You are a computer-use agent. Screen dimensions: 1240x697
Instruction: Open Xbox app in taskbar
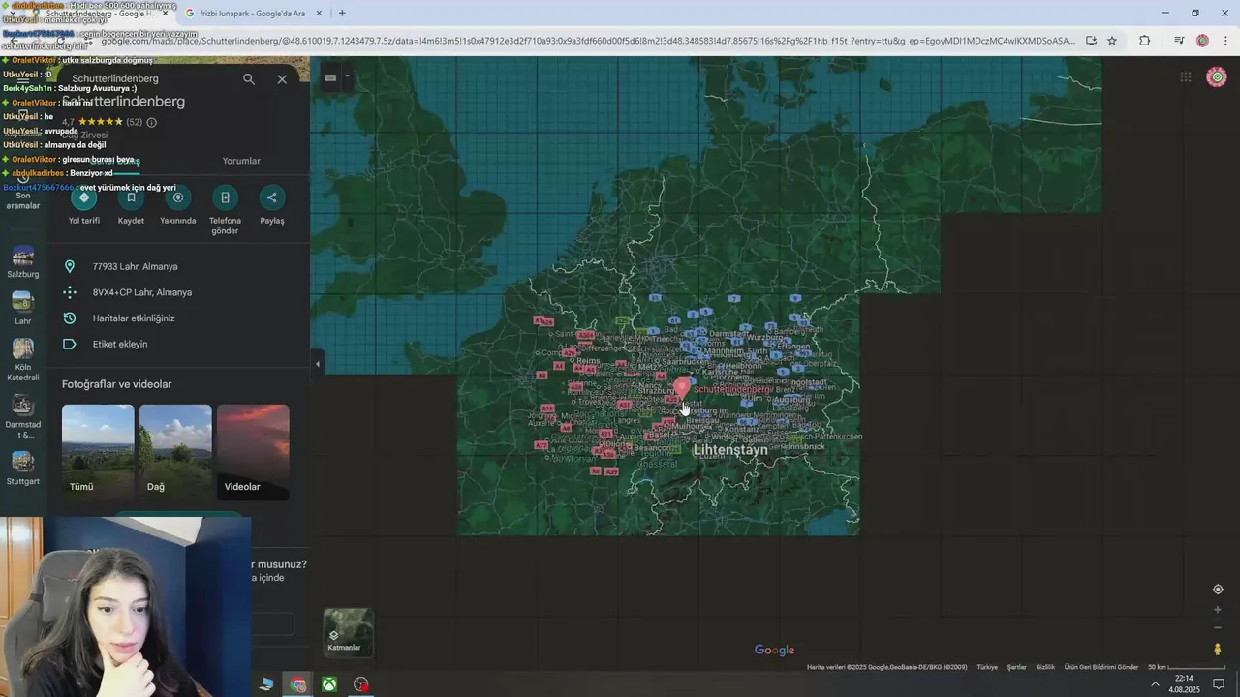(329, 684)
